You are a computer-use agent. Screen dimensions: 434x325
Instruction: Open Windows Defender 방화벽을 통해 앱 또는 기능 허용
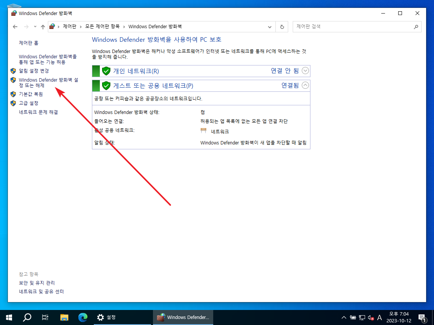tap(47, 59)
